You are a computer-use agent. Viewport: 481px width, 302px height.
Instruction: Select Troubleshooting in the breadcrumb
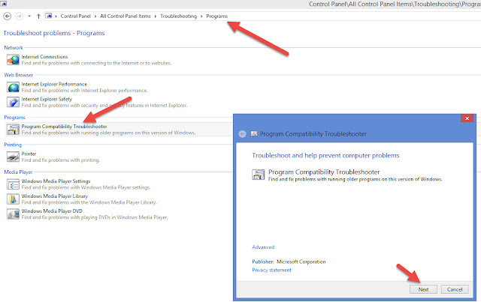point(178,16)
